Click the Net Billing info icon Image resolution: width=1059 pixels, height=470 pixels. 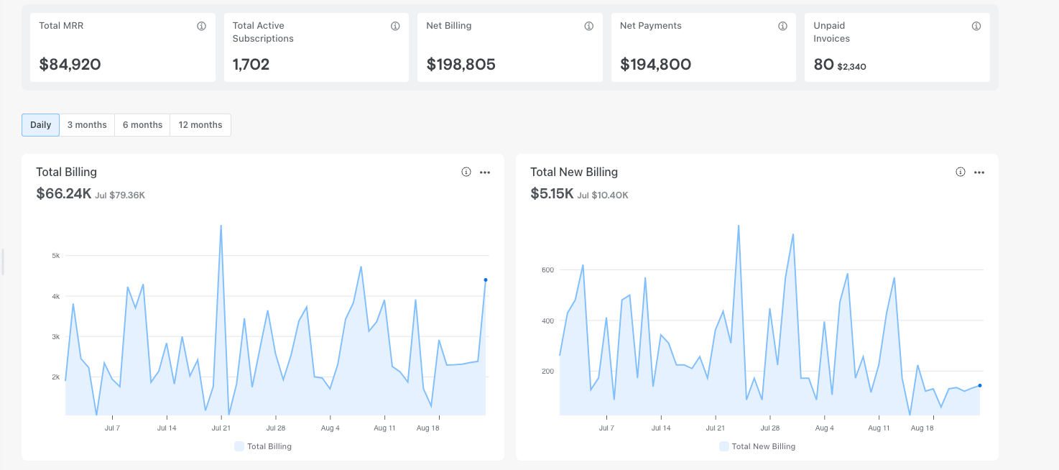589,26
